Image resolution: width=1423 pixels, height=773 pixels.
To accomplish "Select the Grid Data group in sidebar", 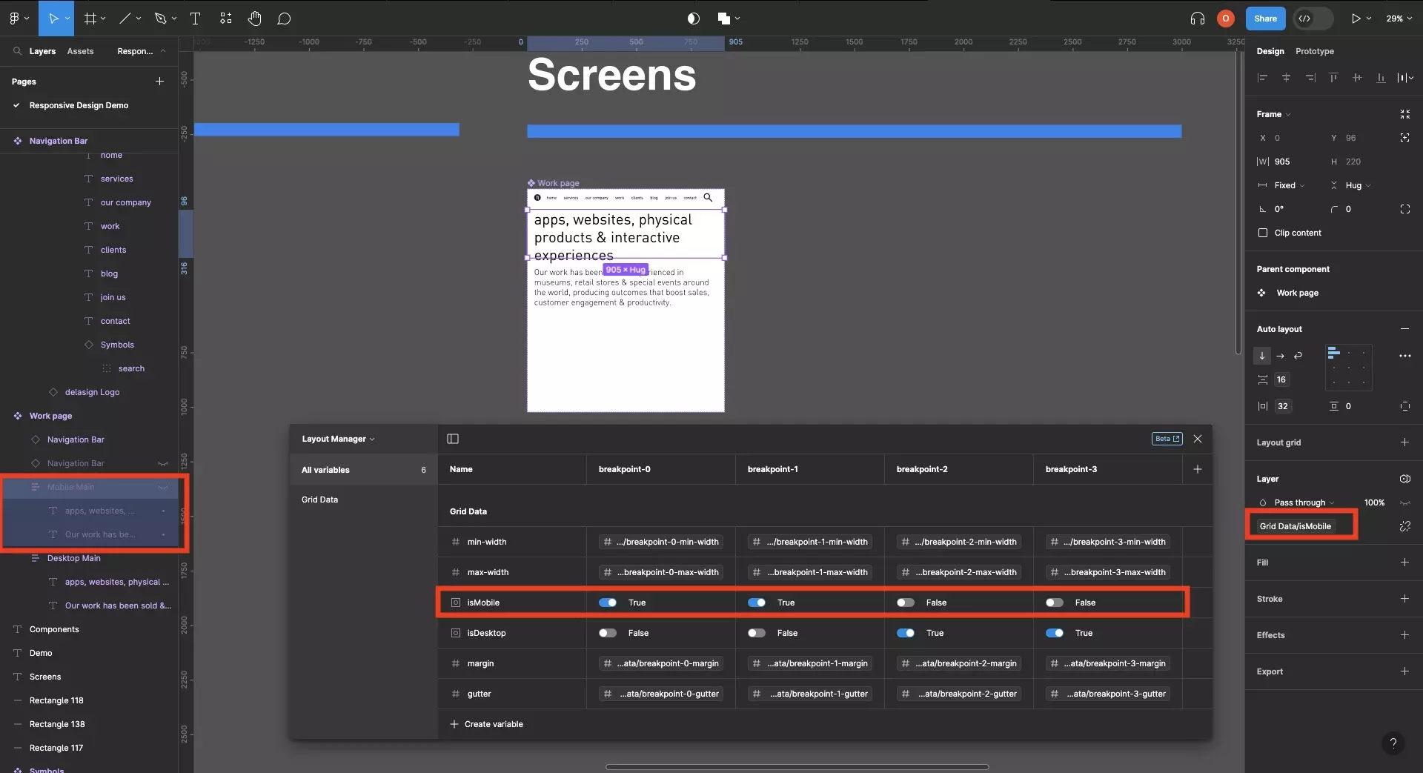I will point(319,500).
